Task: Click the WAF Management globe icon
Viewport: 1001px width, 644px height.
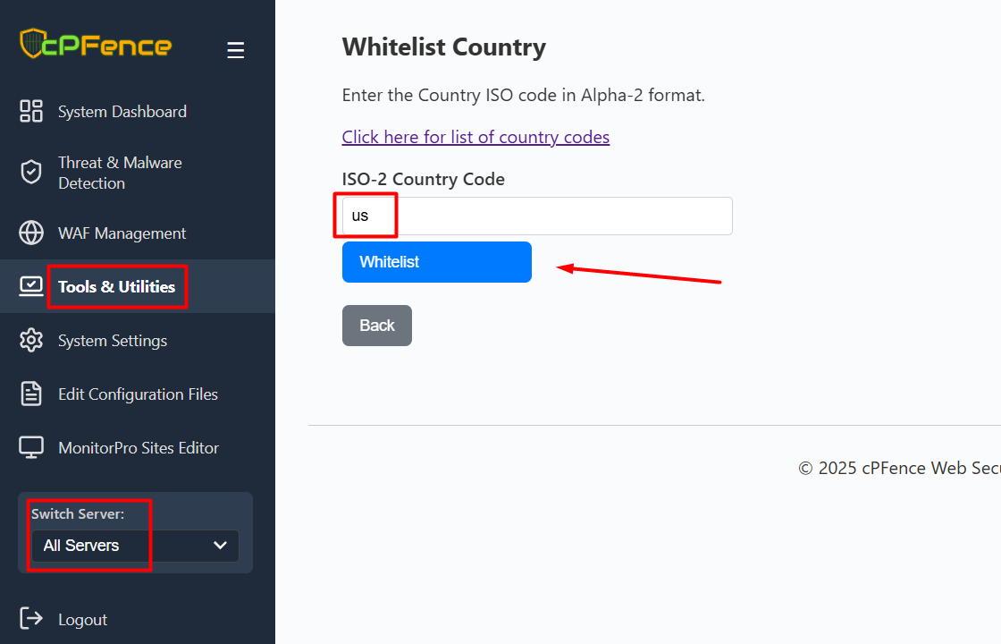Action: coord(31,233)
